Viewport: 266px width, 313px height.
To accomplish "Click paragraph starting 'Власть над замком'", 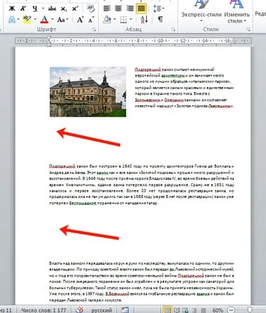I will [141, 281].
